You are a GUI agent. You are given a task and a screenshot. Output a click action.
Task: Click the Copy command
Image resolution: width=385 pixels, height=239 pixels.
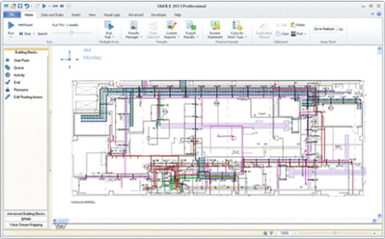tap(282, 34)
